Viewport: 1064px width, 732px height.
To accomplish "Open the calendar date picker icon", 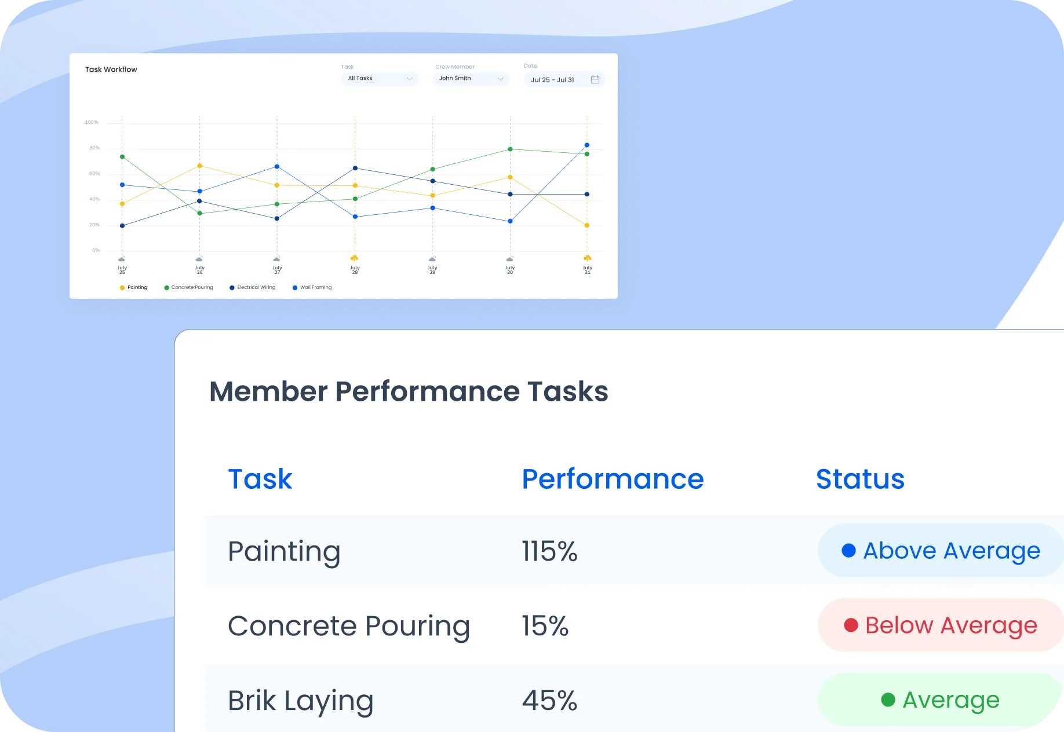I will 595,79.
